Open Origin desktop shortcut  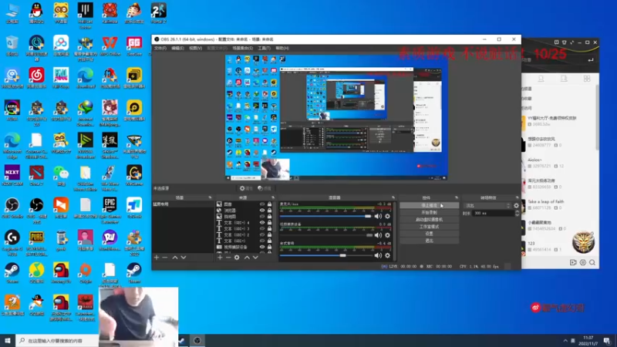tap(86, 273)
